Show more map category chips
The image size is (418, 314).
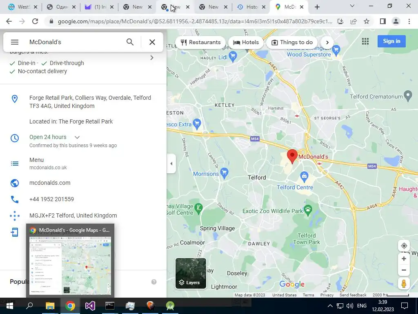coord(327,42)
